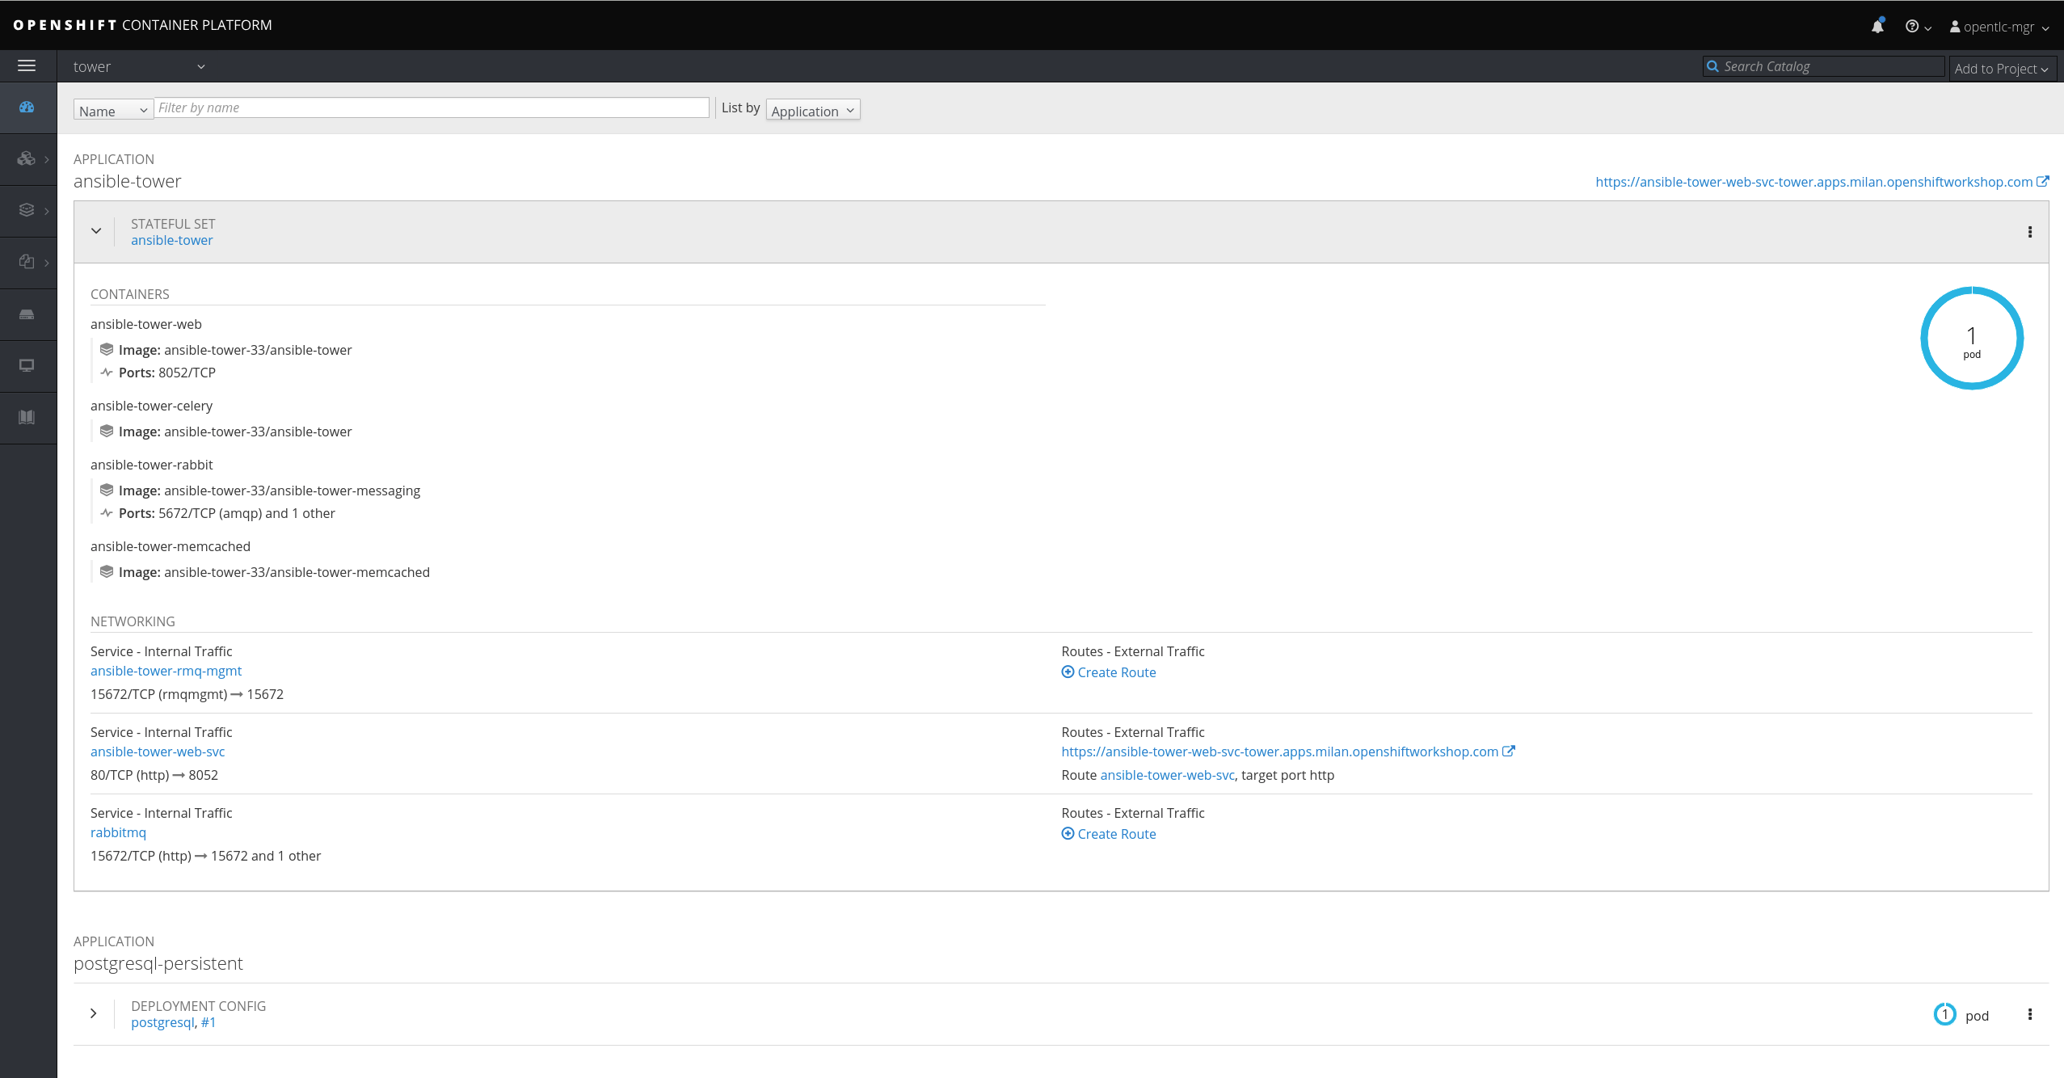Image resolution: width=2064 pixels, height=1078 pixels.
Task: Open the hamburger navigation menu
Action: click(x=27, y=66)
